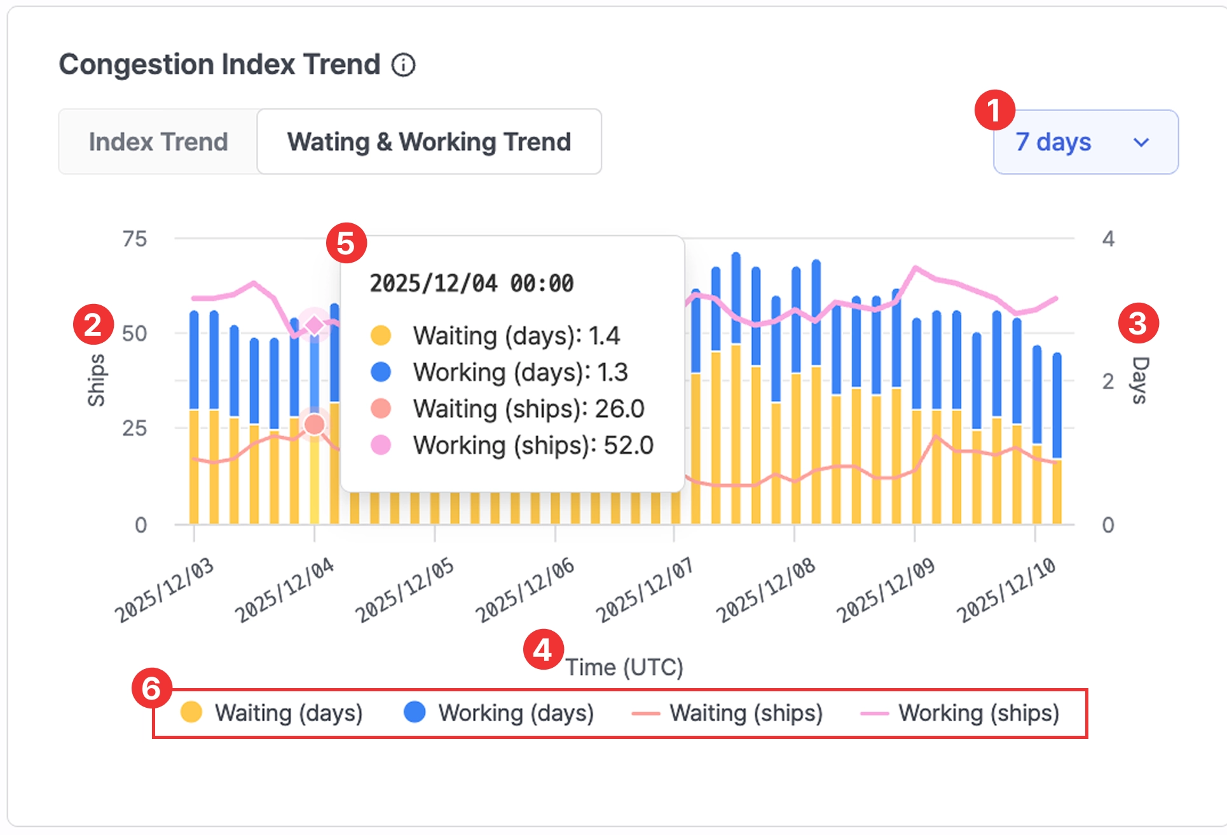Click the salmon circle marker on Waiting ships line
The height and width of the screenshot is (835, 1227).
[314, 424]
